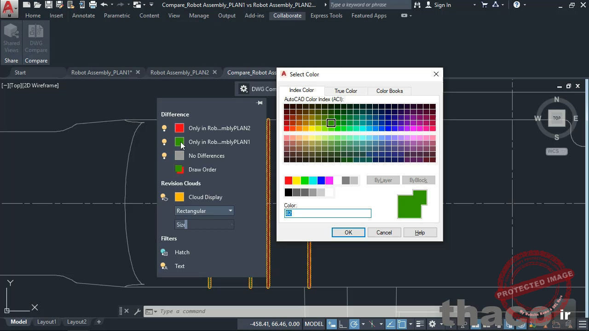The width and height of the screenshot is (589, 331).
Task: Open DWG Compare settings gear icon
Action: coord(244,89)
